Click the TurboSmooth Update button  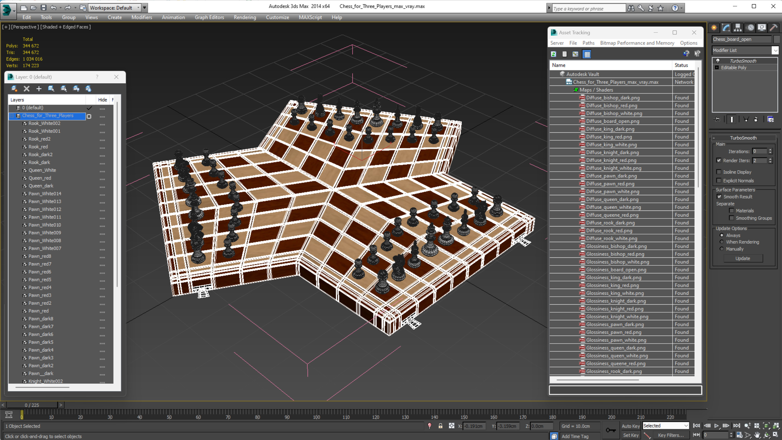pyautogui.click(x=743, y=259)
